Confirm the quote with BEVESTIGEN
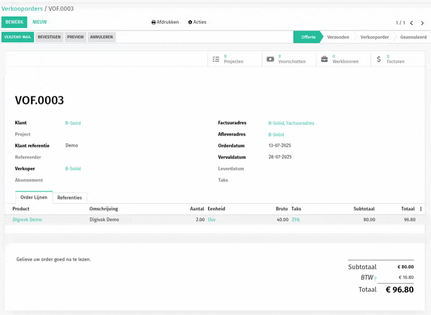The width and height of the screenshot is (431, 315). (x=49, y=37)
